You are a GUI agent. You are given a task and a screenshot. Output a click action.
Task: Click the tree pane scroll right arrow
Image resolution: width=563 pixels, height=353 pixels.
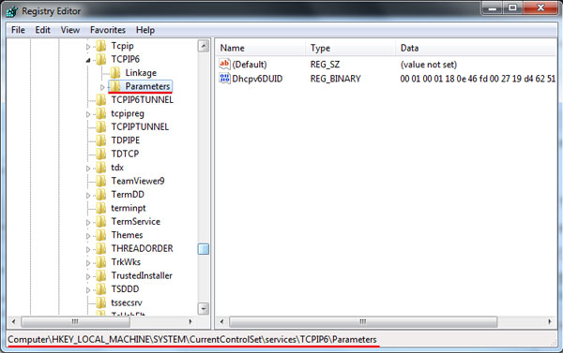point(190,321)
